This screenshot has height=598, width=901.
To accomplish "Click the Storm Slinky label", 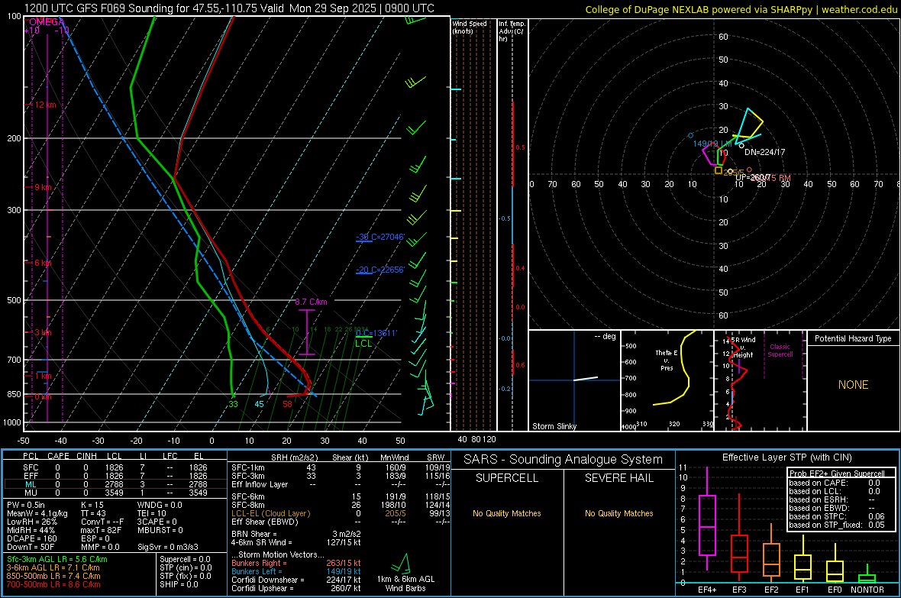I will coord(554,426).
